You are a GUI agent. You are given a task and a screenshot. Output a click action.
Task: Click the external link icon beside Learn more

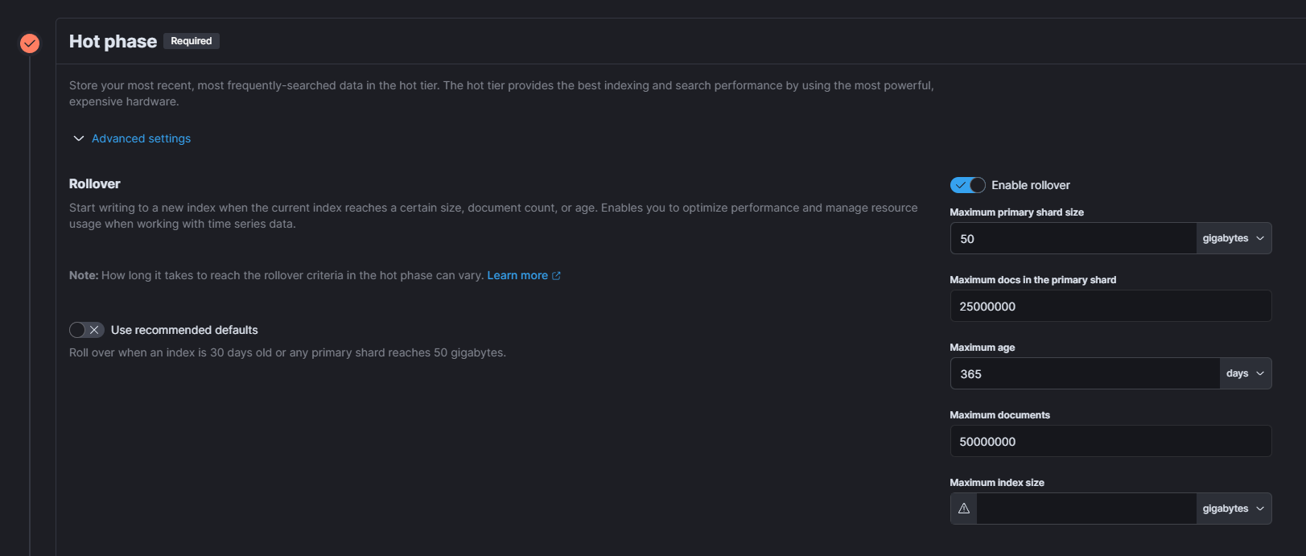[556, 275]
